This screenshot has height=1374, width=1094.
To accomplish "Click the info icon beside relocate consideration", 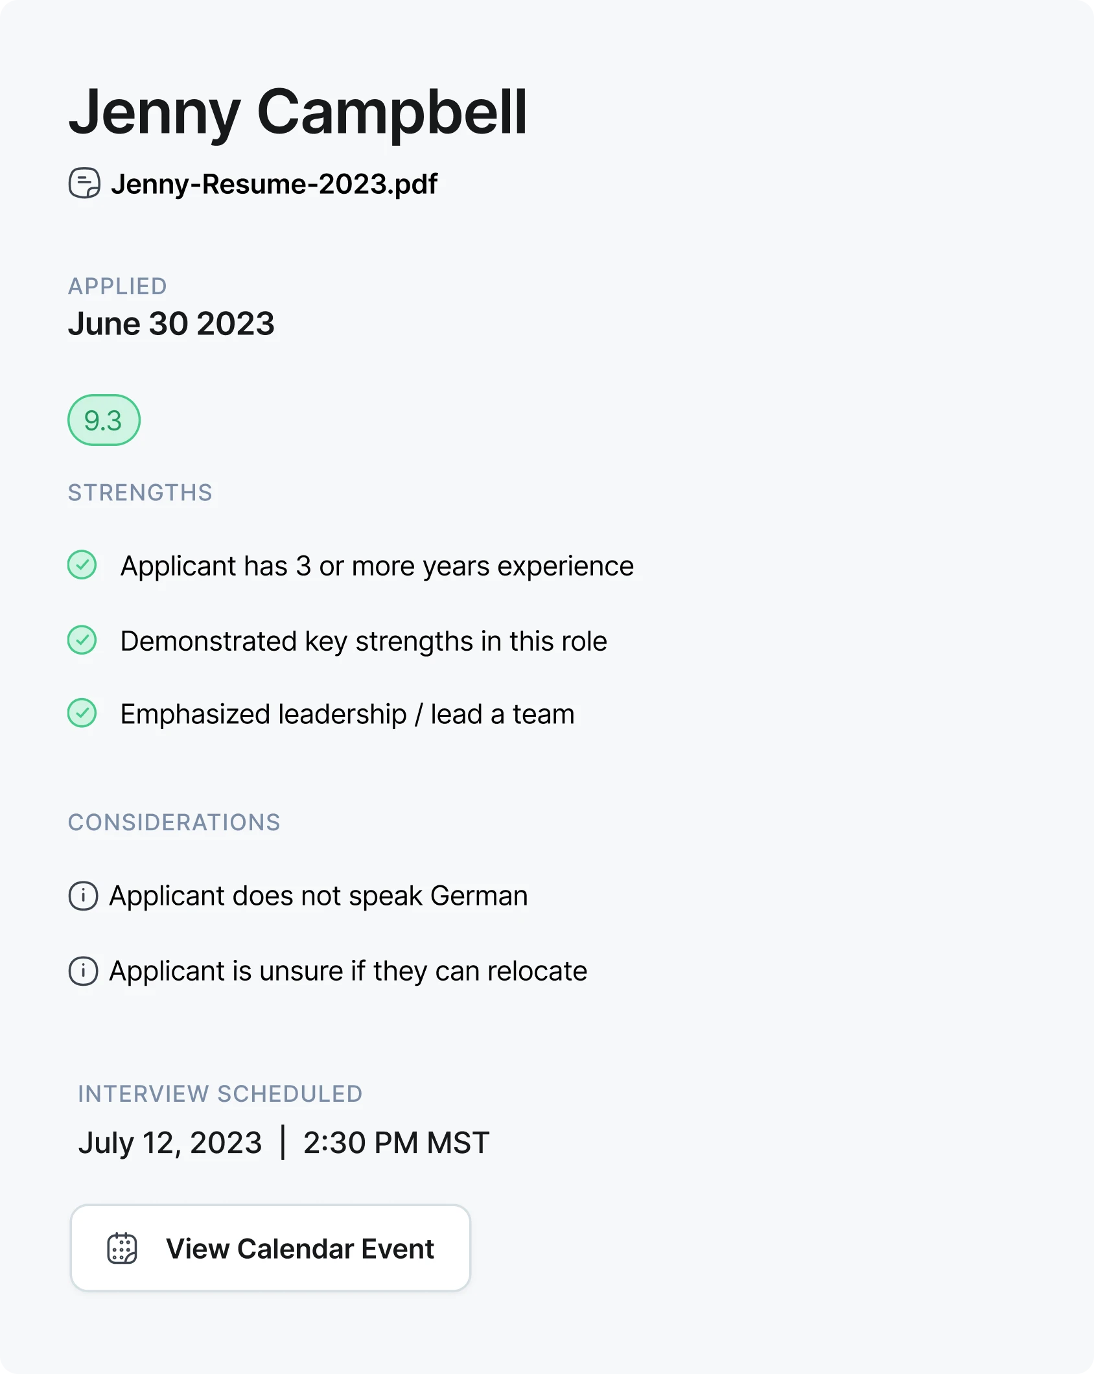I will coord(84,971).
